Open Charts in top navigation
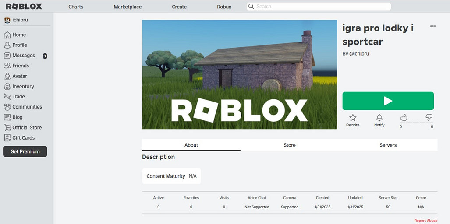450x224 pixels. click(x=76, y=7)
